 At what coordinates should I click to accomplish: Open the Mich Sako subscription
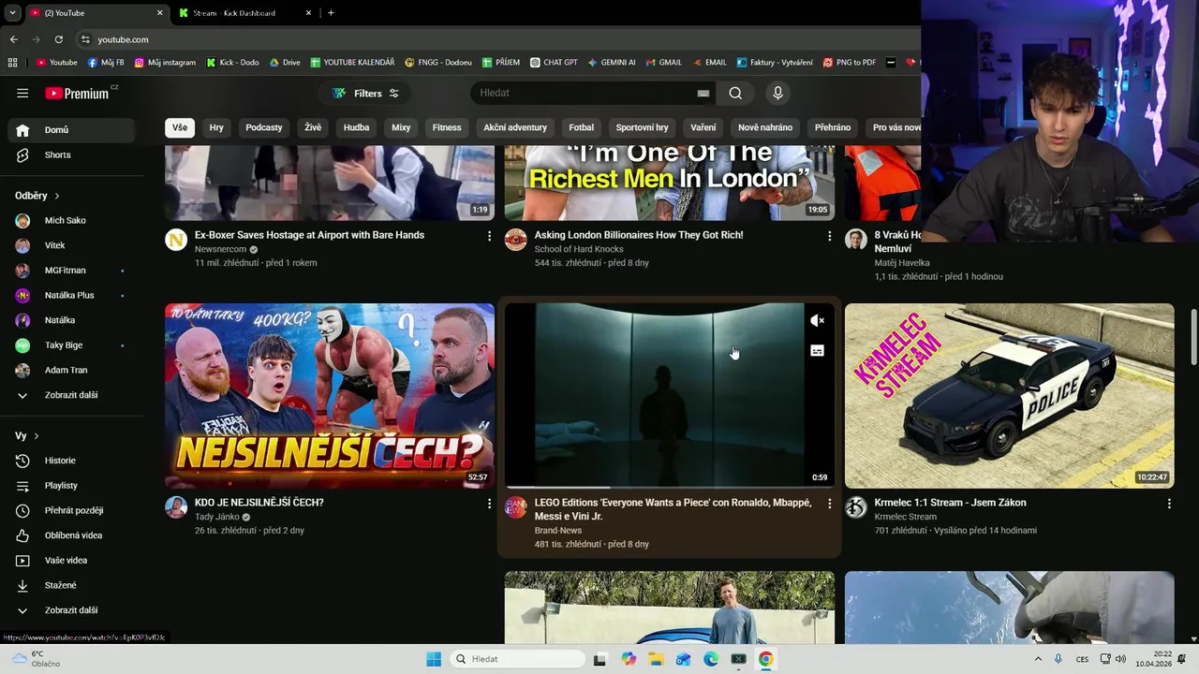pos(71,220)
